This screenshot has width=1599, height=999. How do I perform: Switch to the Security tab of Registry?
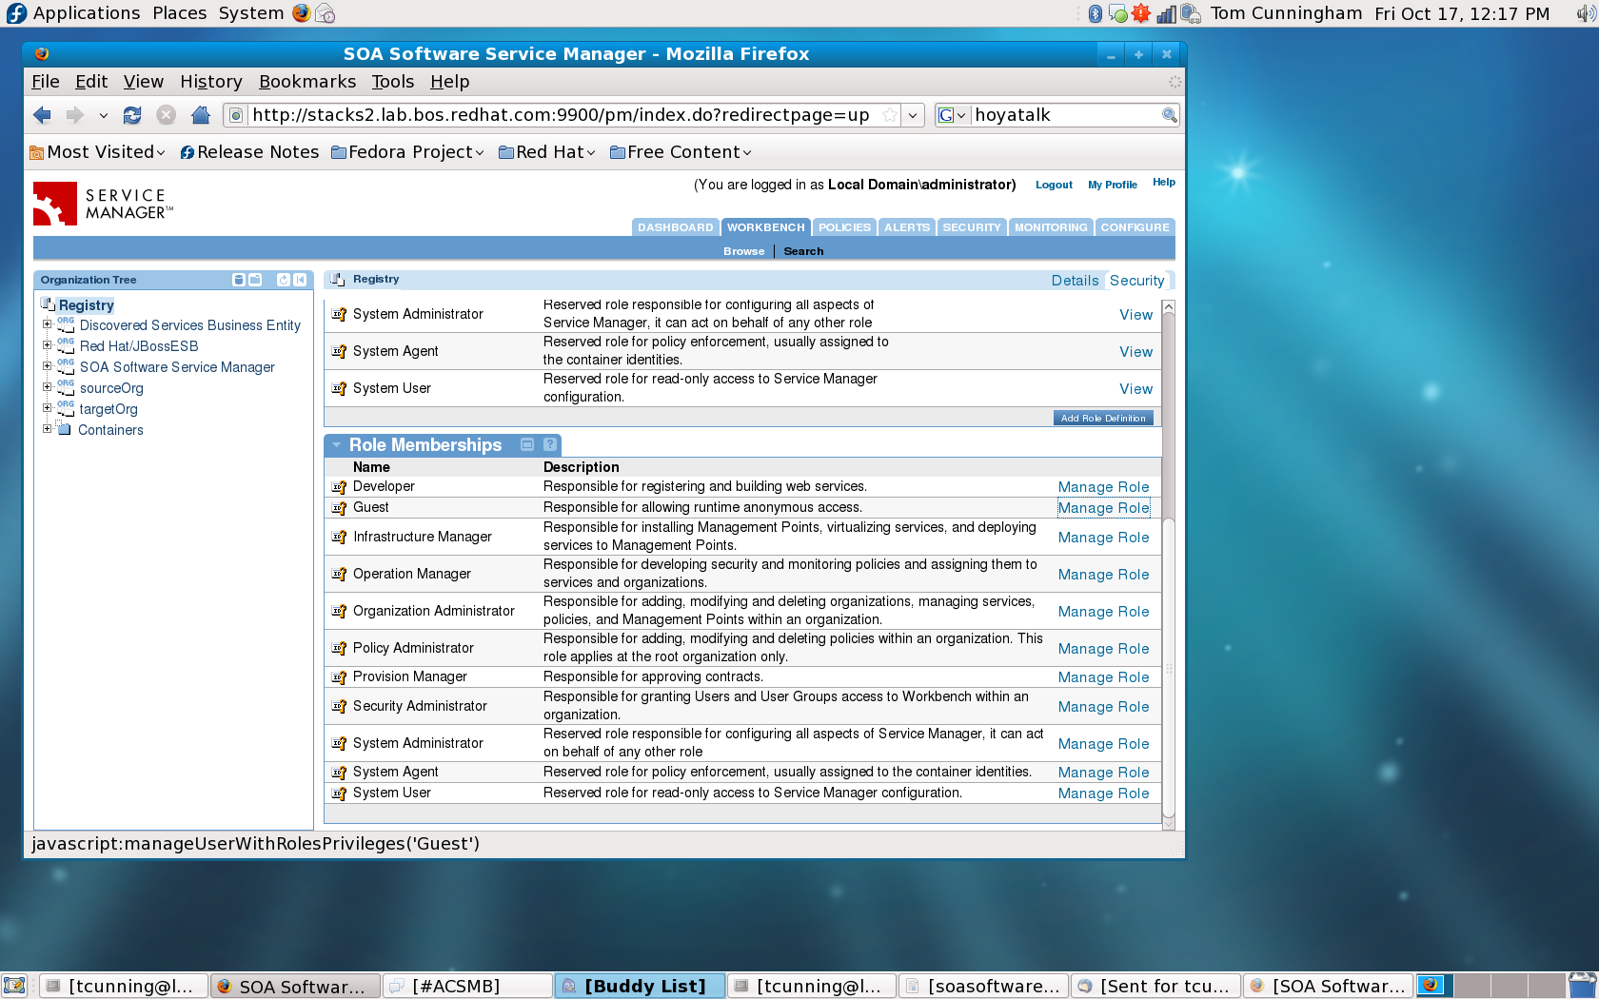tap(1136, 281)
